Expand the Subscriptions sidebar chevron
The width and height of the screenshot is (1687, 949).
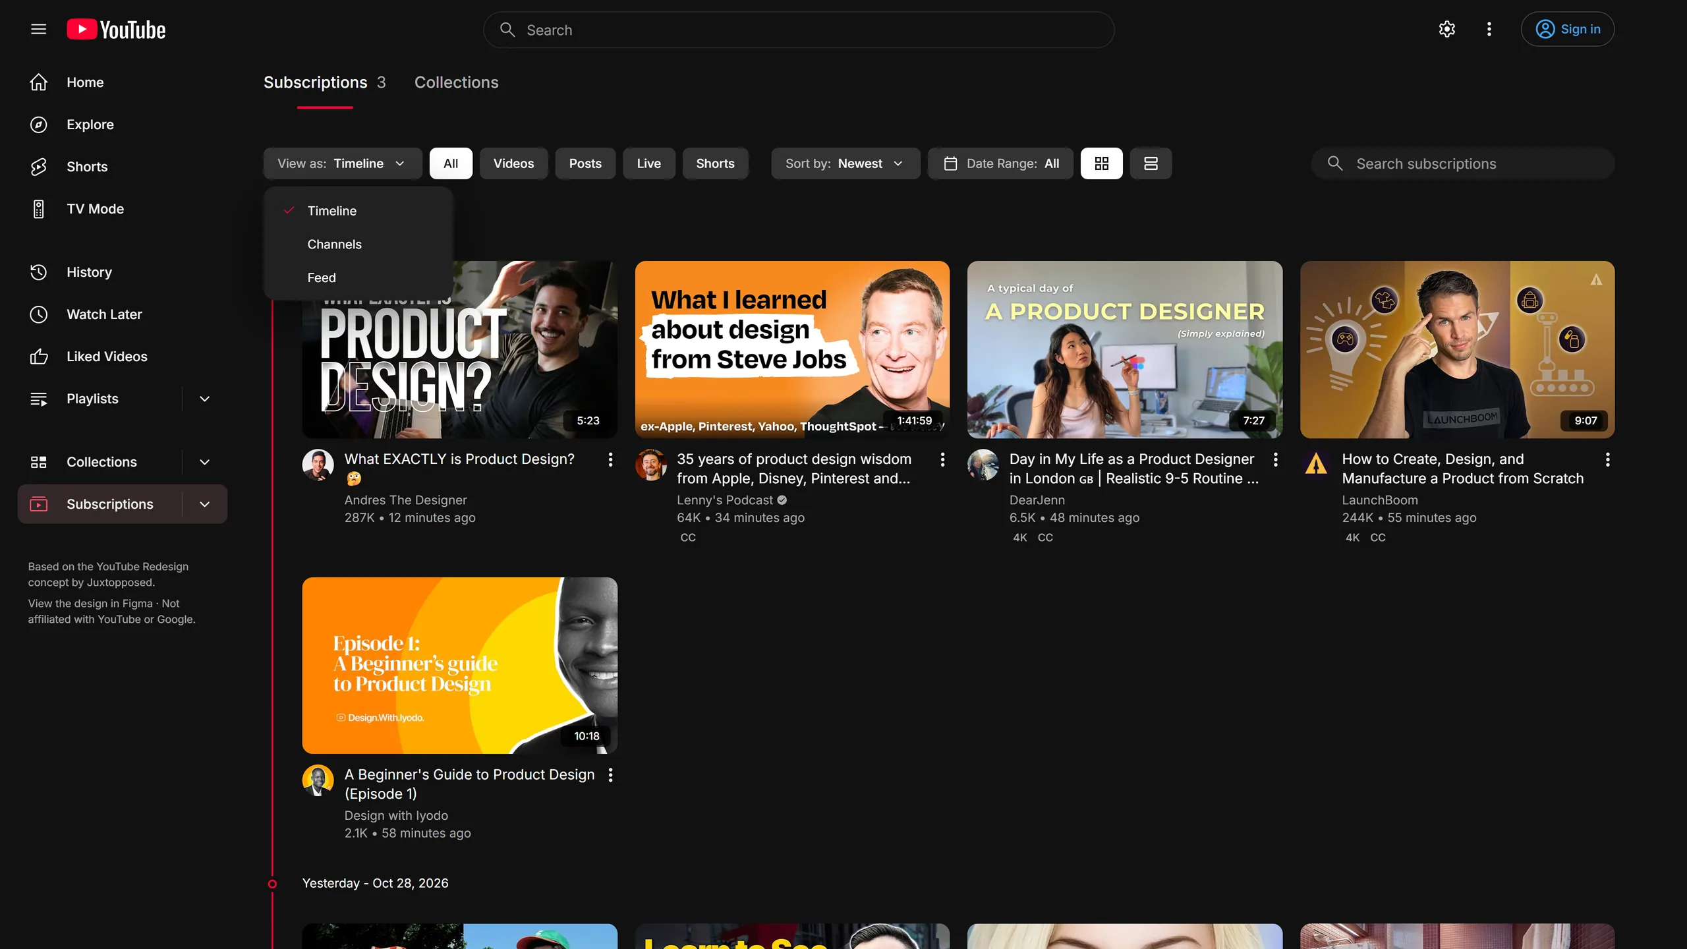(x=204, y=504)
